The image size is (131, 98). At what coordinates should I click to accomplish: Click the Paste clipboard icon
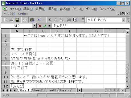pos(32,20)
